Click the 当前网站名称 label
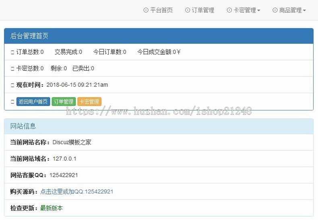The image size is (318, 220). (30, 142)
